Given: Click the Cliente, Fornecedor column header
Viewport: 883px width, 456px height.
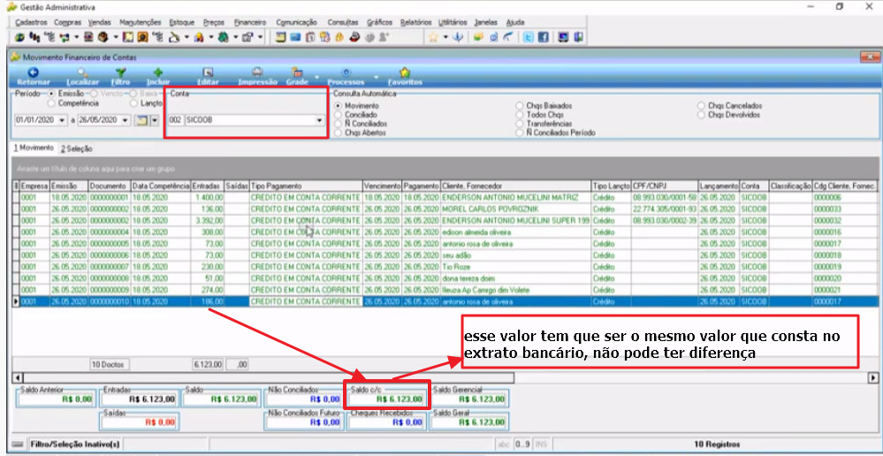Looking at the screenshot, I should point(516,186).
